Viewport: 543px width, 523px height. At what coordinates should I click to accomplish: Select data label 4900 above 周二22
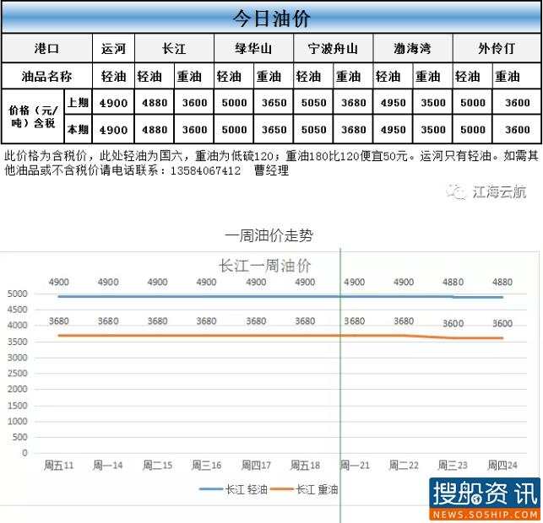click(x=404, y=283)
